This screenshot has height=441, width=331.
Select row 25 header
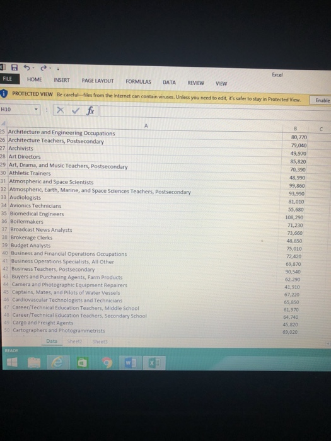tap(3, 131)
